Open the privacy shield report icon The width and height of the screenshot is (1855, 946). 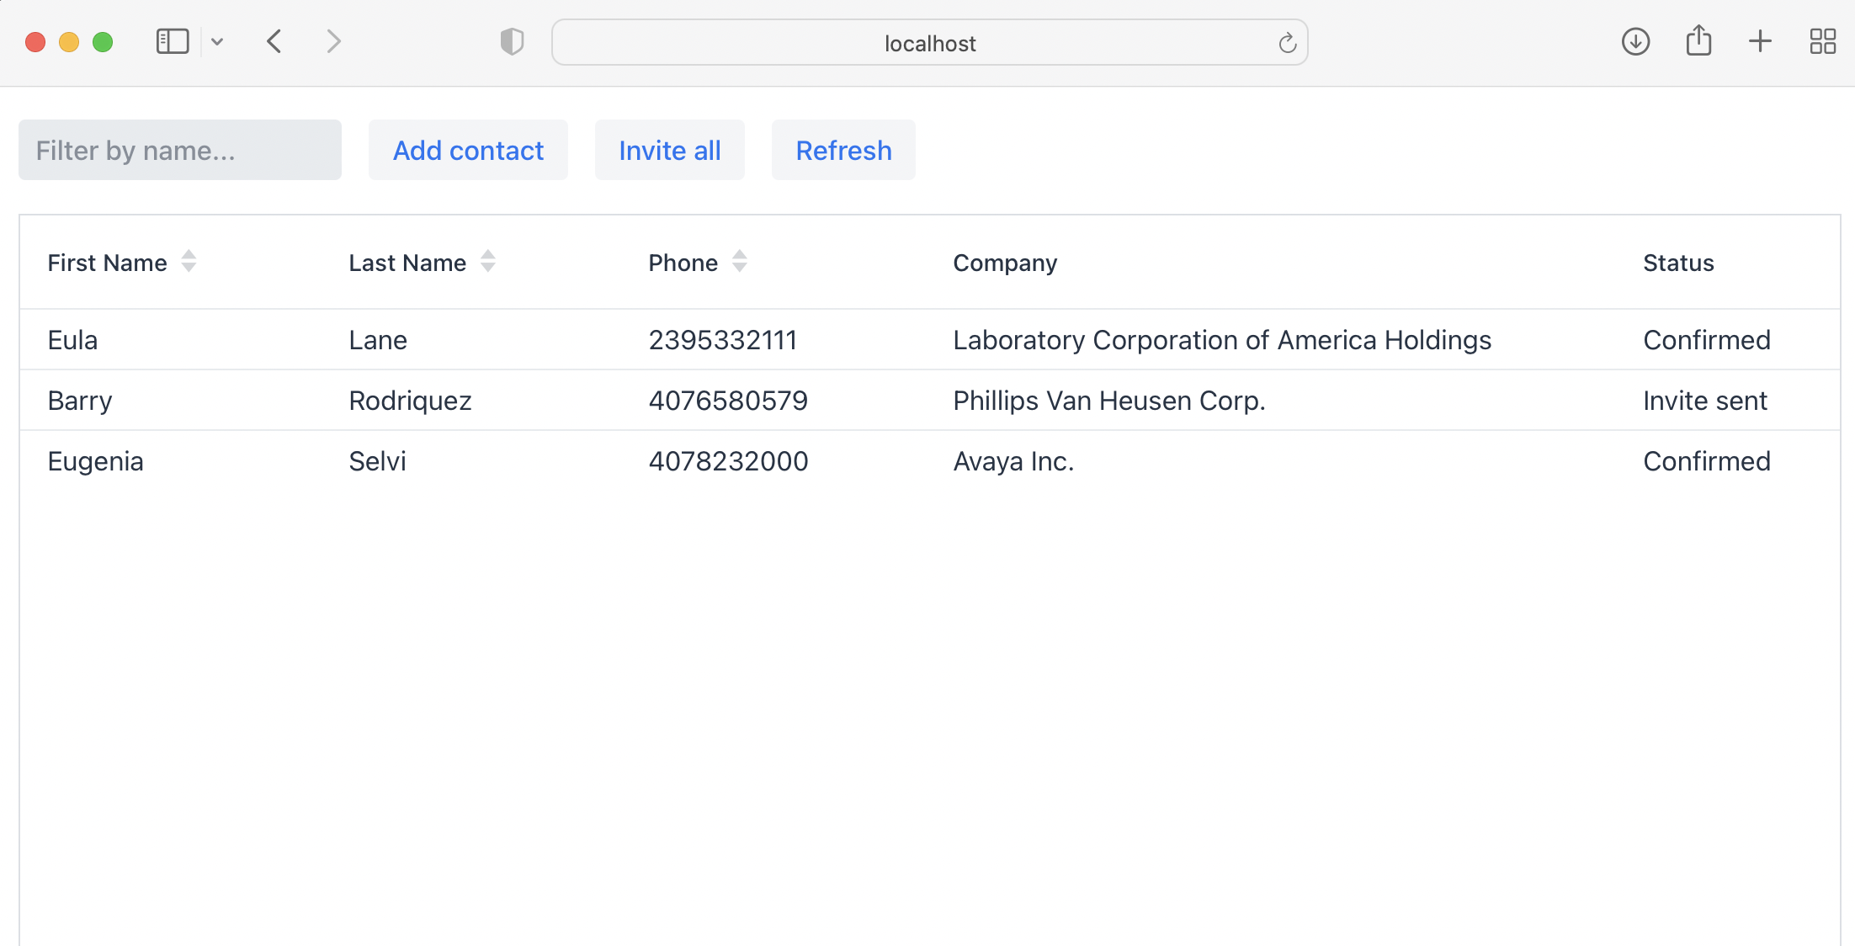(512, 41)
